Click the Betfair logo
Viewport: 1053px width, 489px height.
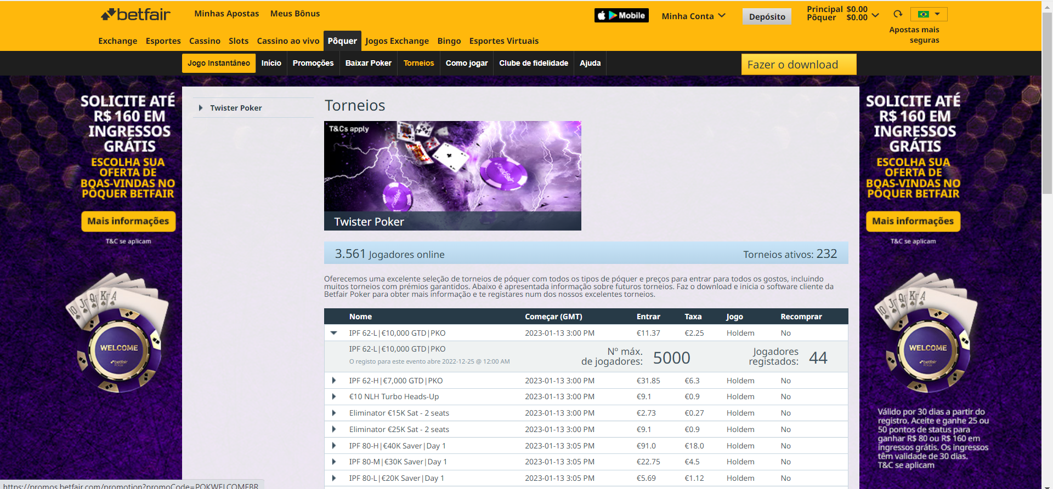(x=135, y=15)
